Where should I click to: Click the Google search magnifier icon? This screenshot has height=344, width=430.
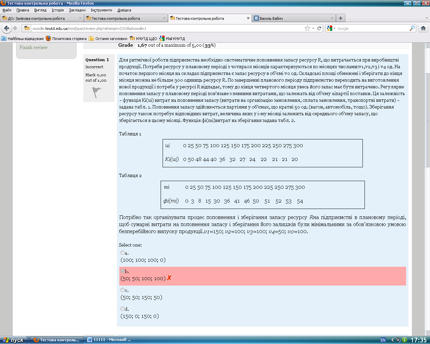tap(412, 28)
